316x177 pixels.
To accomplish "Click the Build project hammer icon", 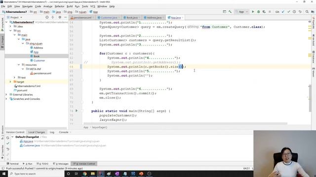I will pos(230,12).
